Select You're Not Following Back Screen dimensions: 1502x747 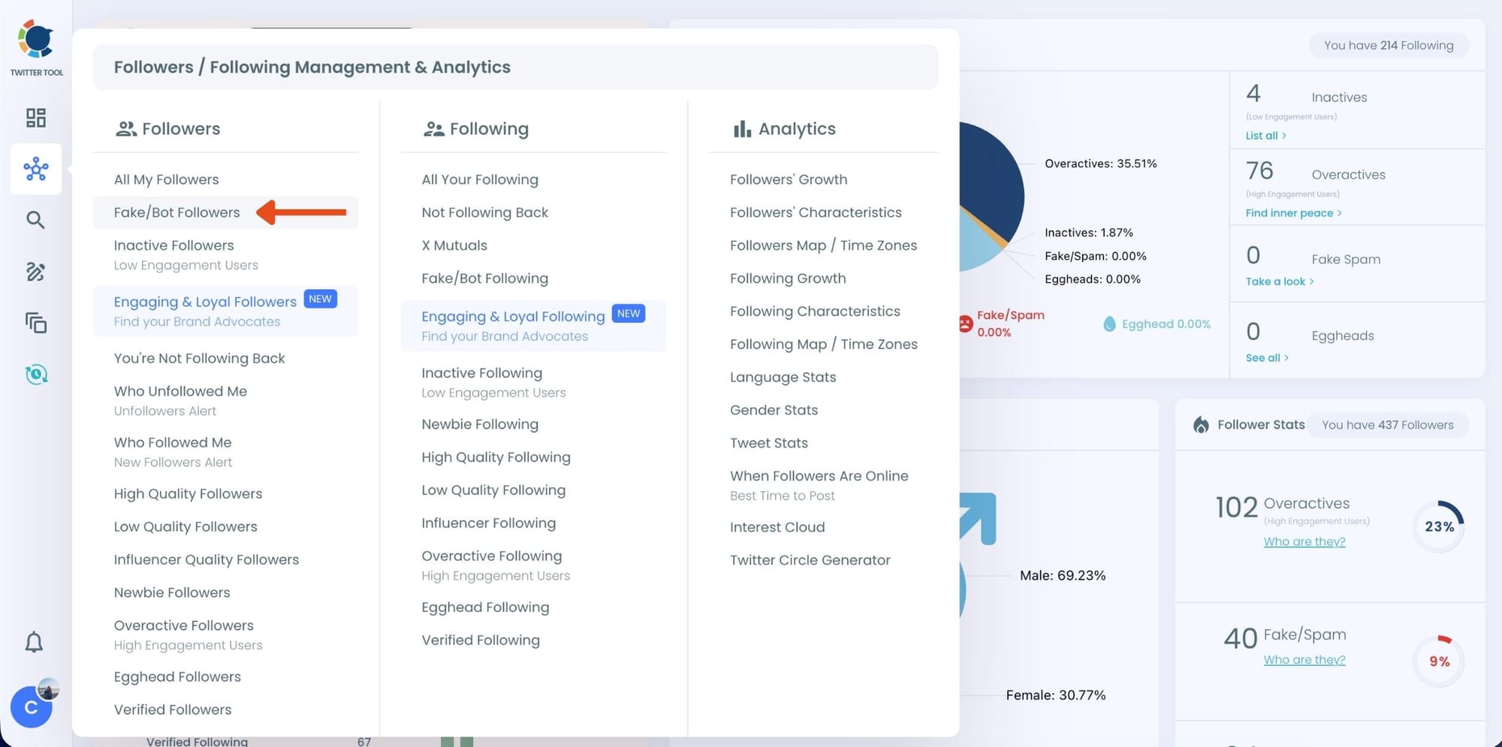(x=199, y=358)
